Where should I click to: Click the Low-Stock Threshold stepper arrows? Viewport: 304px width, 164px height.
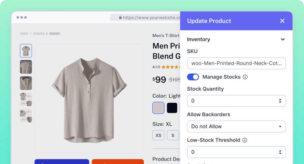[x=280, y=152]
